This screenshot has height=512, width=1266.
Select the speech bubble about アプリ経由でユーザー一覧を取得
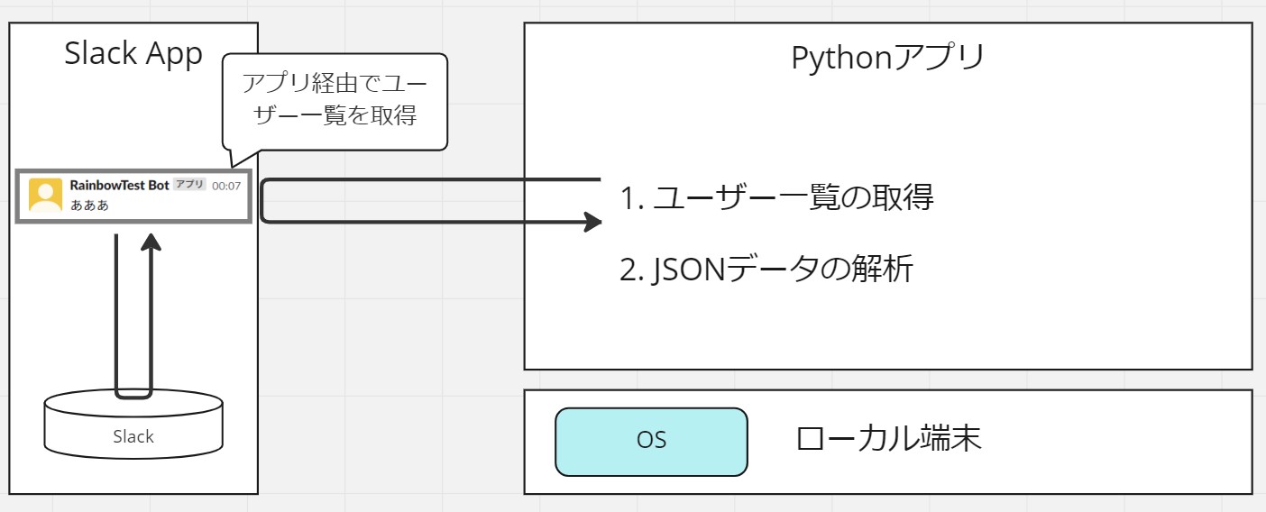[x=335, y=101]
